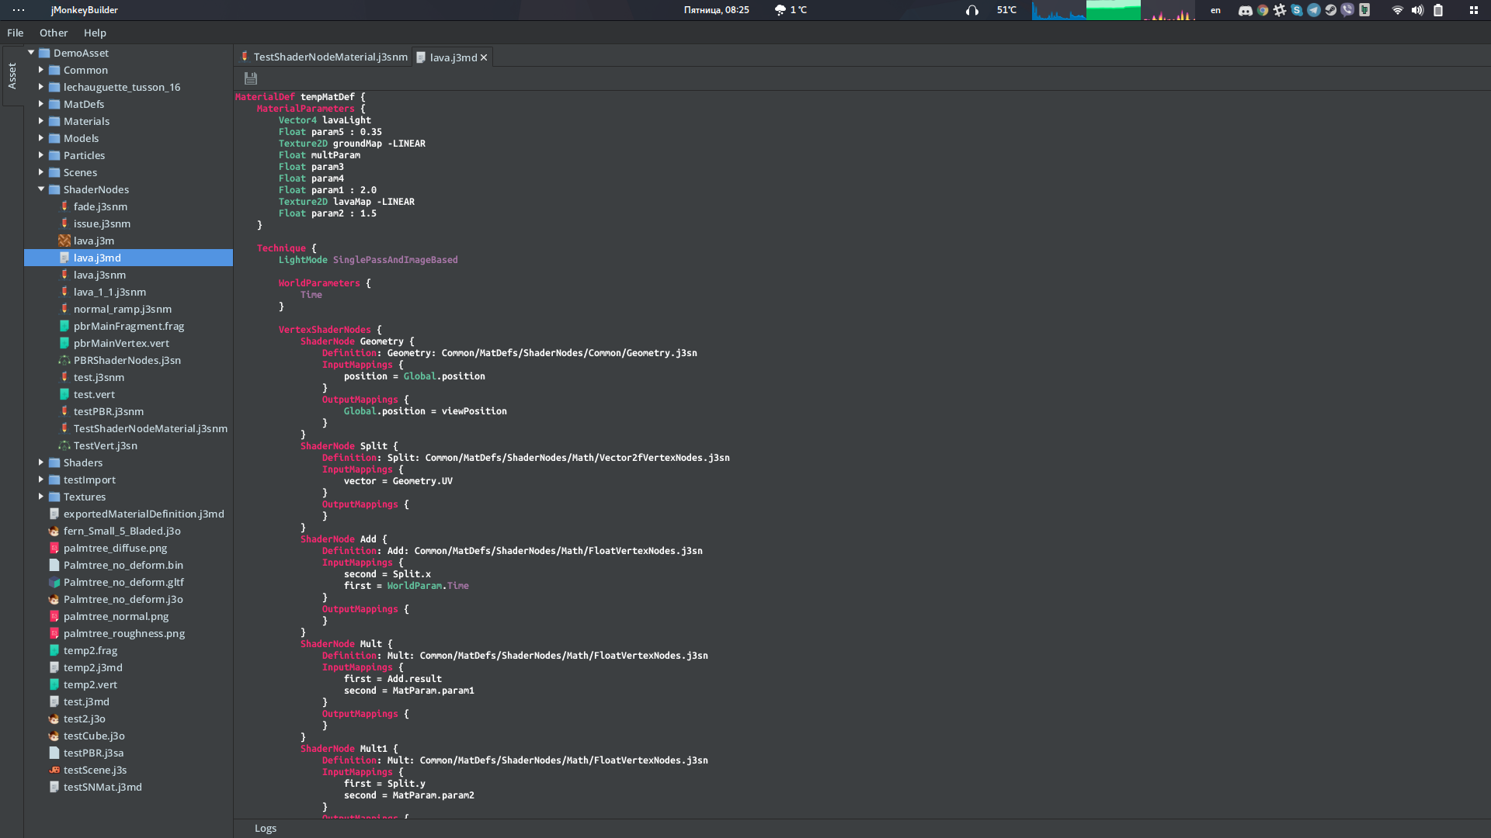Select fade.j3snm shader node file

point(99,206)
